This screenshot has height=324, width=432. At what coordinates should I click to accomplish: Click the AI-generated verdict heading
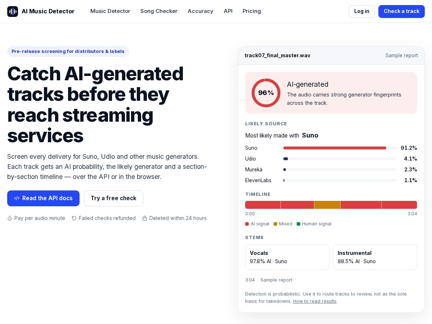(307, 84)
